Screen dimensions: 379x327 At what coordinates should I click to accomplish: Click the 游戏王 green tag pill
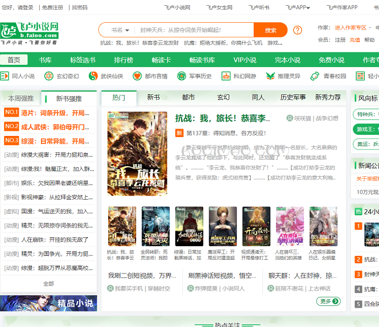click(x=366, y=129)
